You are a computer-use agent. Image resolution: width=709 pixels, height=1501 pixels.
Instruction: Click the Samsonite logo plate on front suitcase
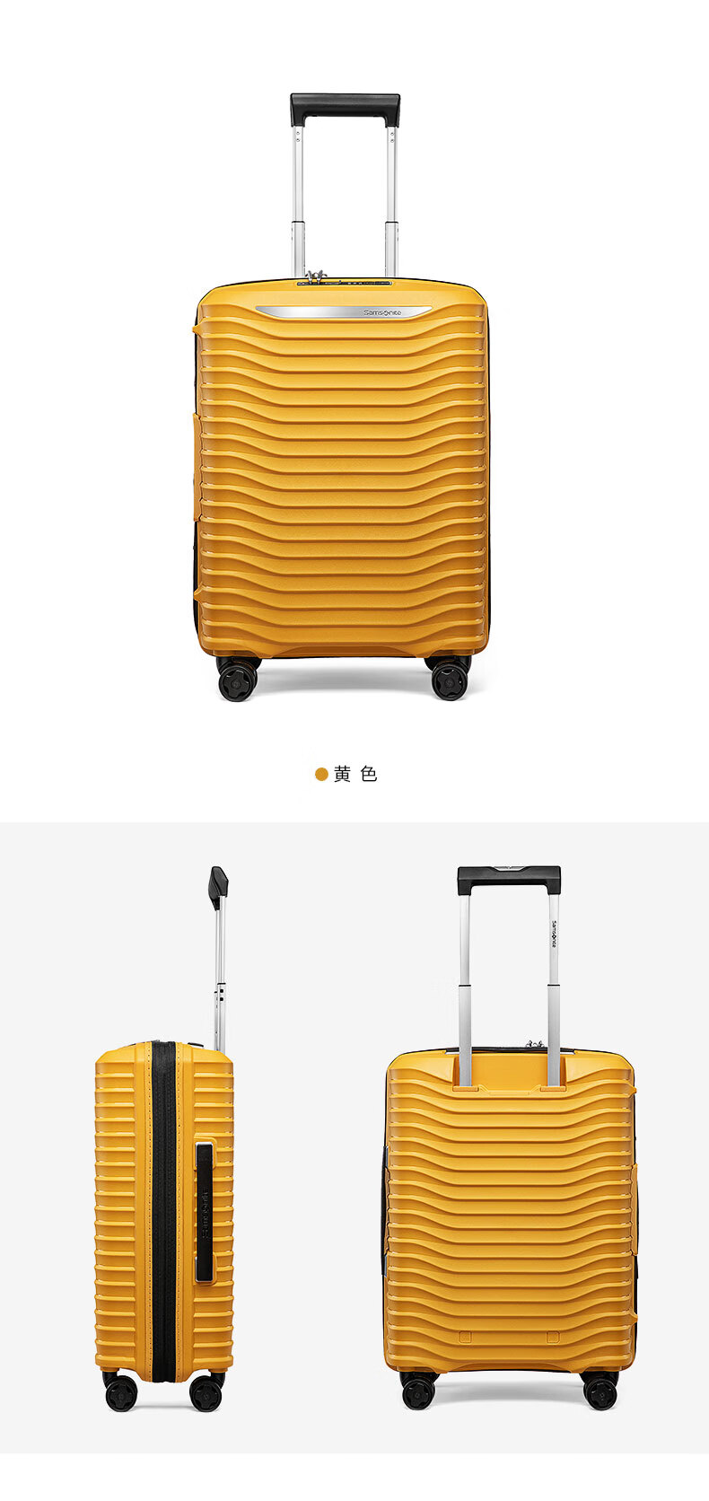[343, 312]
